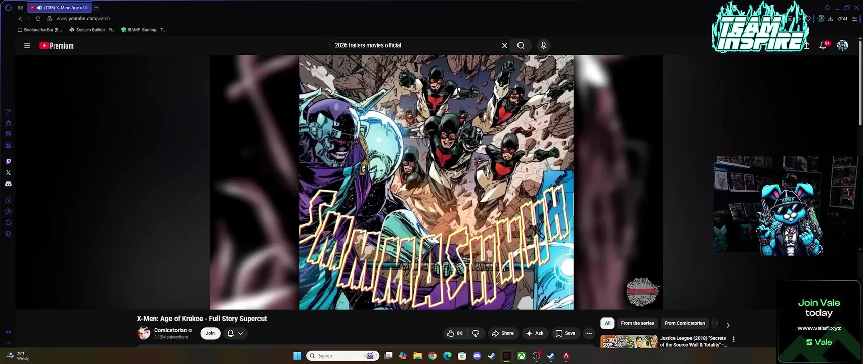The width and height of the screenshot is (863, 364).
Task: Open a new browser tab
Action: 96,8
